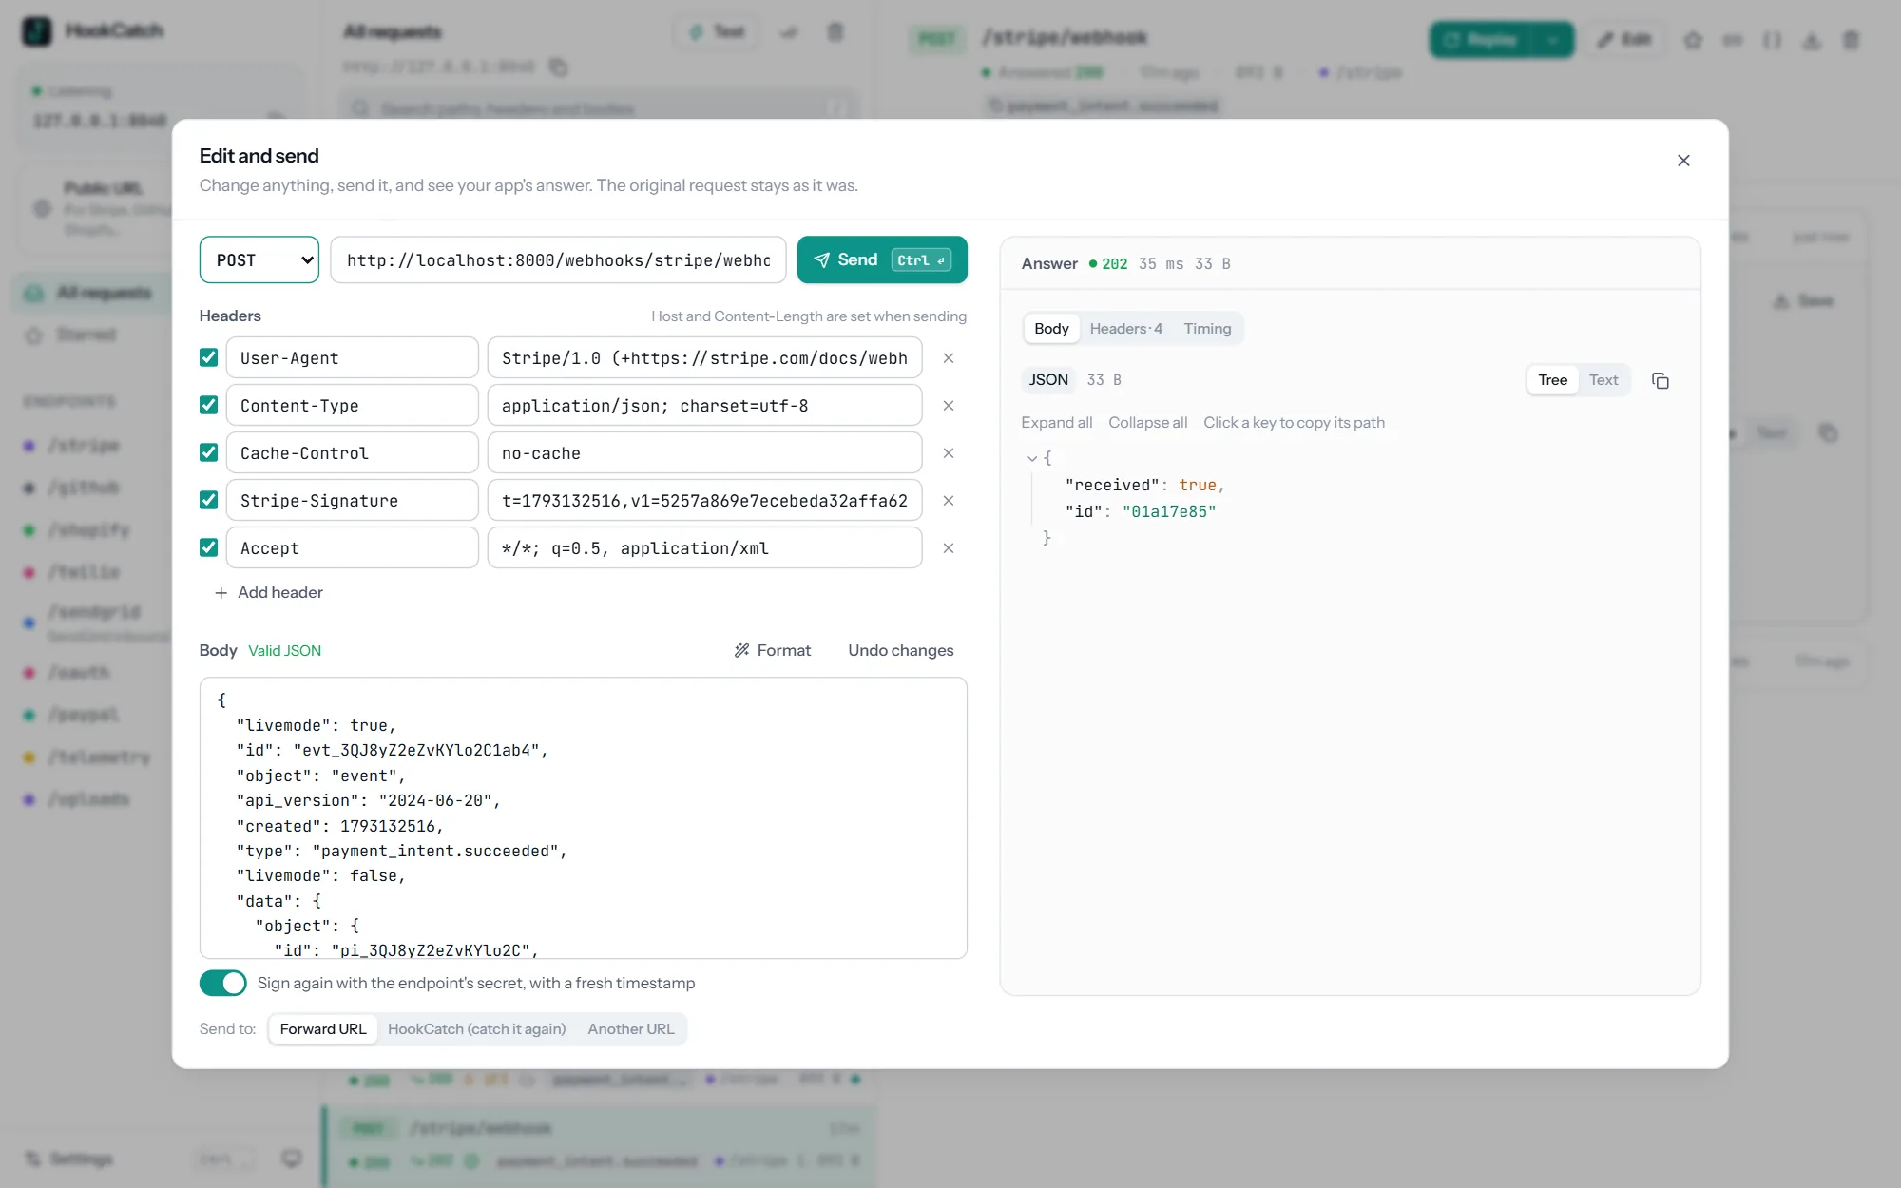Select Another URL as send target
This screenshot has height=1188, width=1901.
631,1028
